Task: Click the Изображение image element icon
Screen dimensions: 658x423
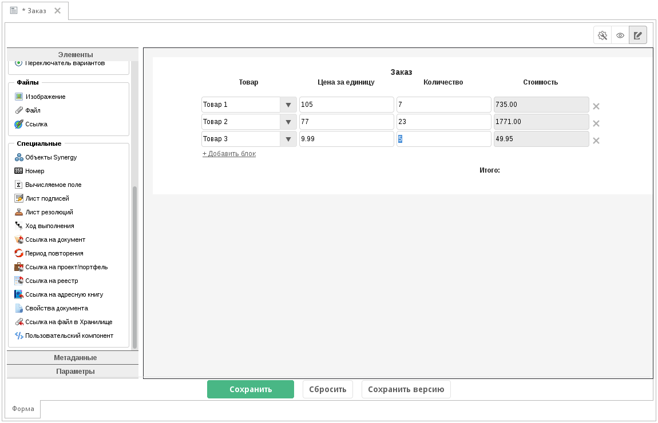Action: click(19, 97)
